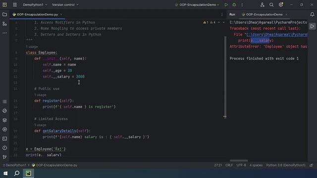Image resolution: width=317 pixels, height=178 pixels.
Task: Open Terminal tool window icon
Action: (4, 138)
